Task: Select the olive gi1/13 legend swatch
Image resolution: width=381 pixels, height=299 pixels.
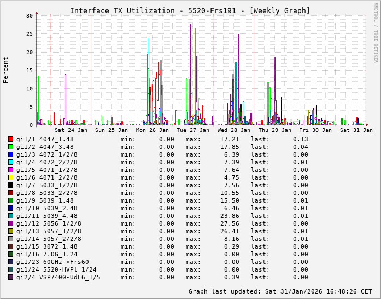Action: pyautogui.click(x=10, y=231)
